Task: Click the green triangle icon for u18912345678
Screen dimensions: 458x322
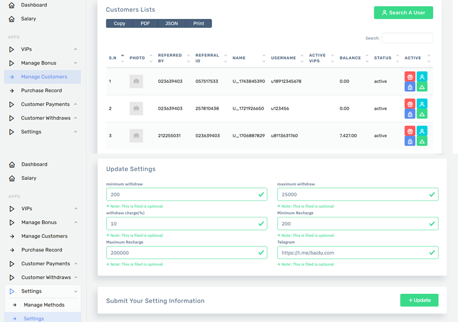Action: click(422, 87)
